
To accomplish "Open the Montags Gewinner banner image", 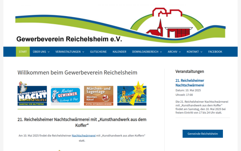I will (x=65, y=96).
